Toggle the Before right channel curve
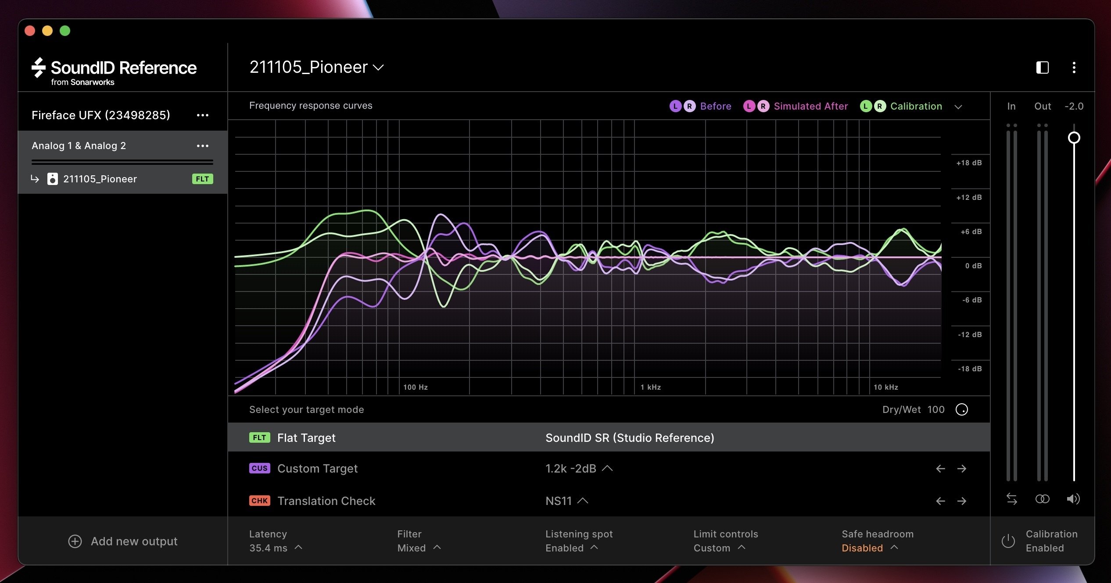This screenshot has height=583, width=1111. pyautogui.click(x=689, y=106)
